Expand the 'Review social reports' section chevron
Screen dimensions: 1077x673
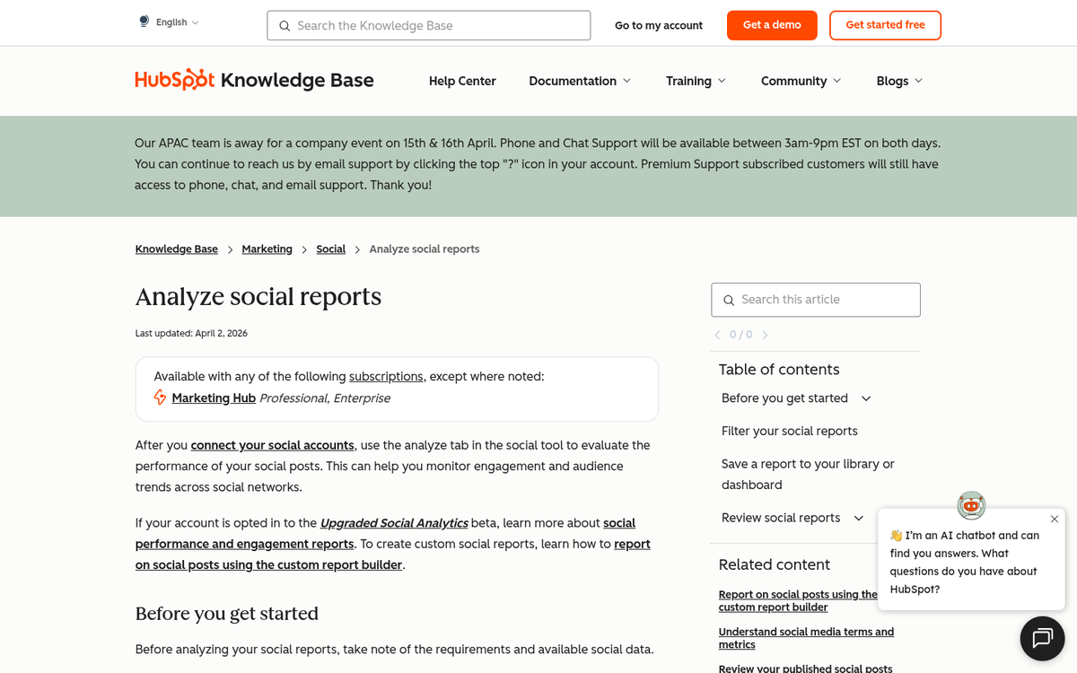click(859, 518)
